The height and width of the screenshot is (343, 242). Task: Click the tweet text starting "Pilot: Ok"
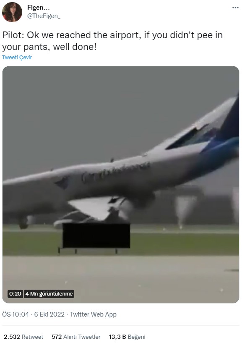tap(112, 41)
